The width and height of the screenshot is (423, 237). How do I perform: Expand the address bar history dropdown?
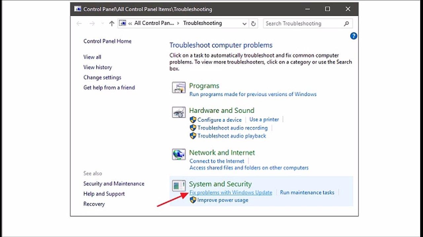[x=244, y=24]
